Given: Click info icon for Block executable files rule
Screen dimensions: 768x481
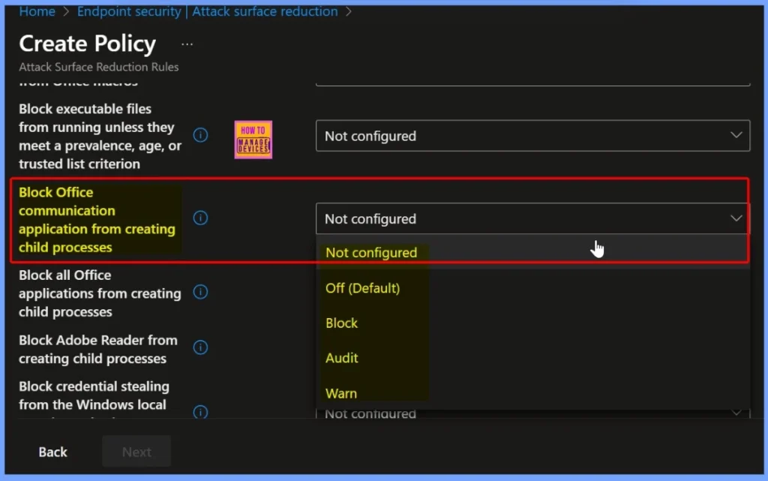Looking at the screenshot, I should (x=200, y=135).
